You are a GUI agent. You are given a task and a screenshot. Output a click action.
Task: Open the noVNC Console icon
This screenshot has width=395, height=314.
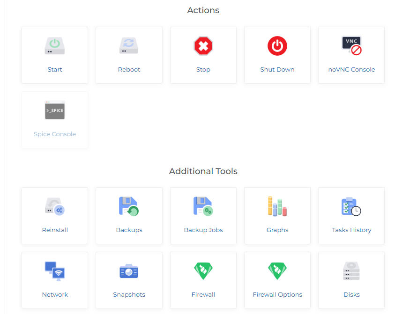(351, 45)
